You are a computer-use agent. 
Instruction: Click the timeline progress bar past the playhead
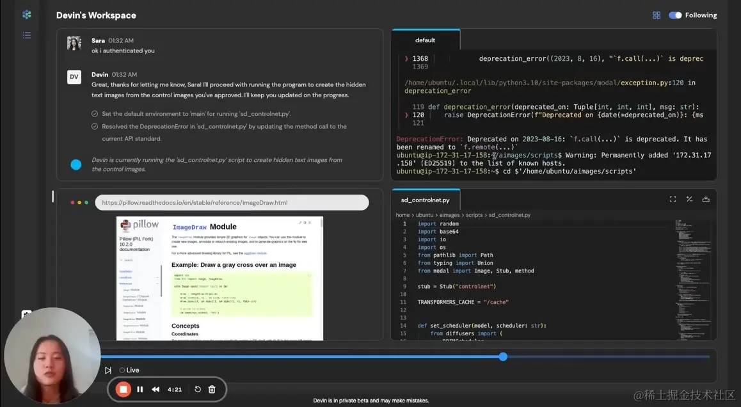[x=609, y=356]
